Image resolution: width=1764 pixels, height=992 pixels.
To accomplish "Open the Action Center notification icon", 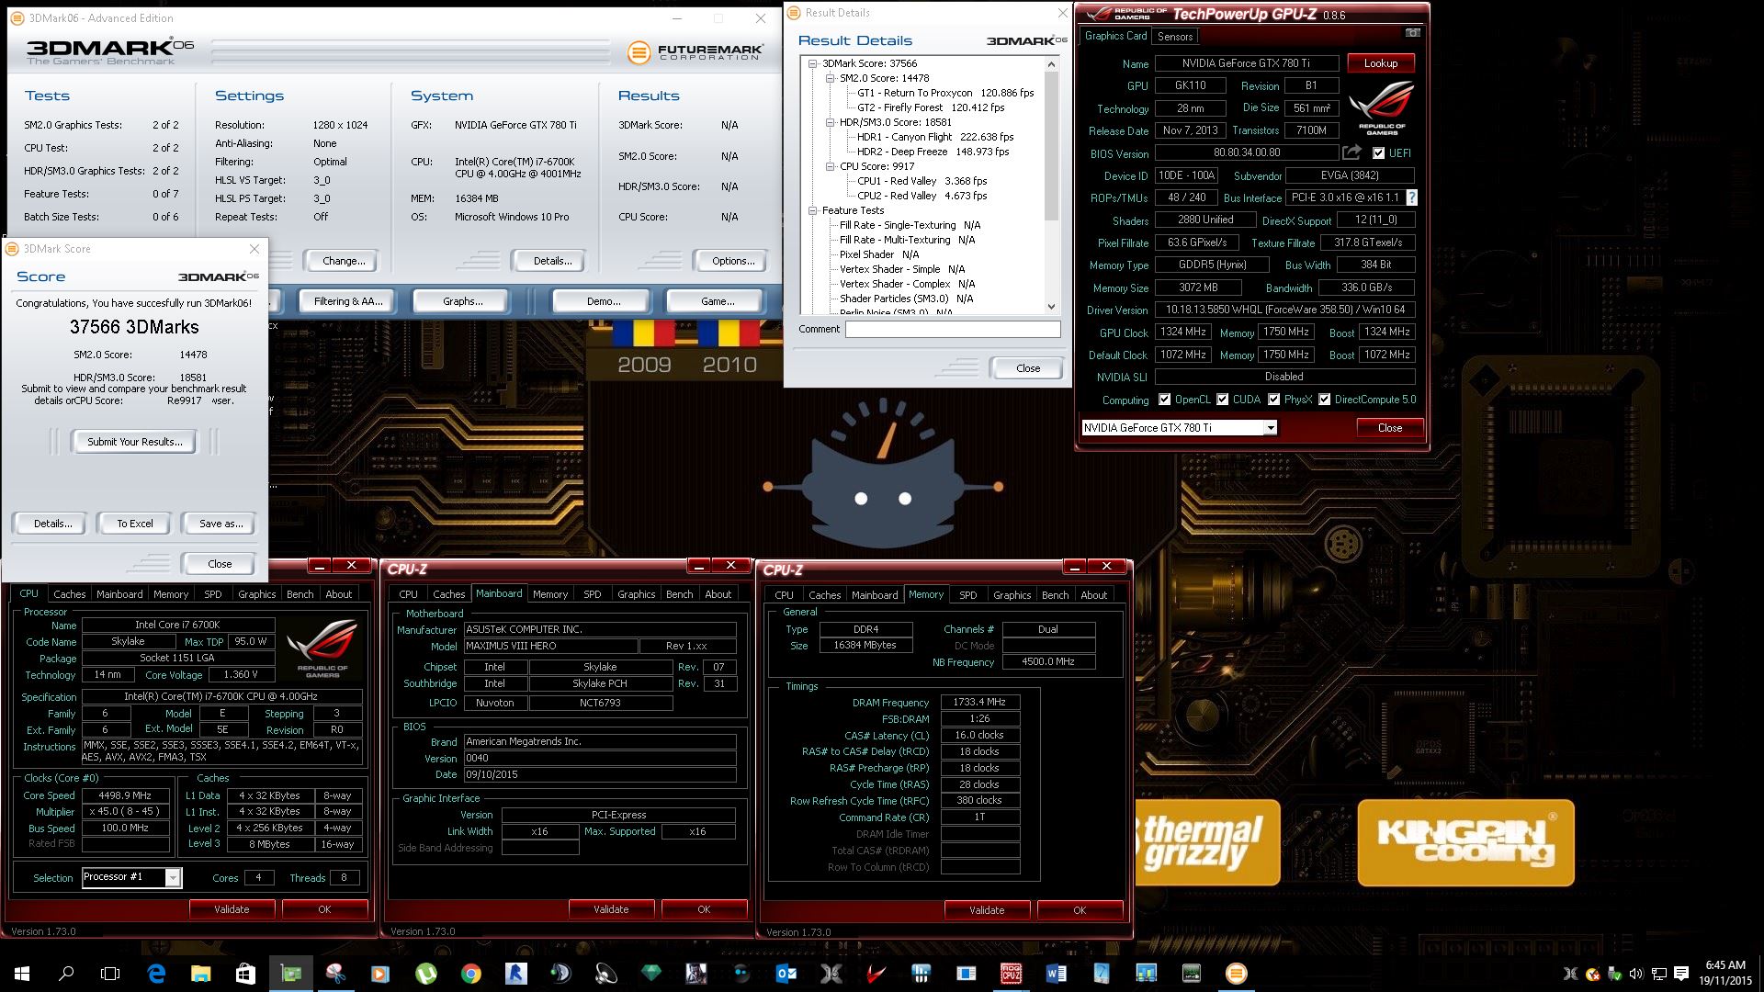I will click(1681, 974).
